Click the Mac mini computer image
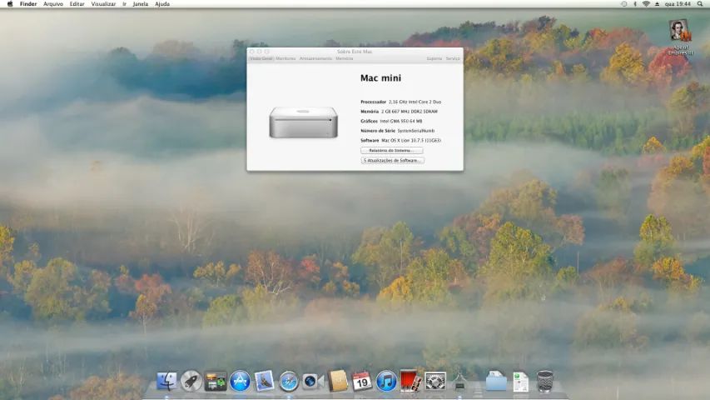Screen dimensions: 710x400 (303, 122)
